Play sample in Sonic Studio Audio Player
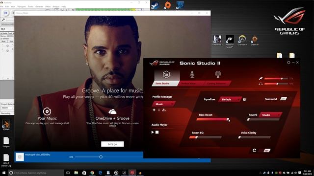The height and width of the screenshot is (176, 314). (x=153, y=132)
